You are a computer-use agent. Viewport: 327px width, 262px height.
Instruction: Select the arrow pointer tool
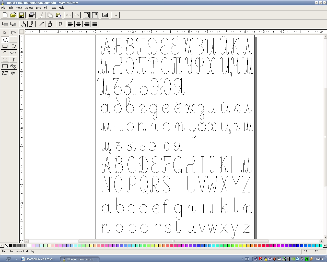[x=5, y=33]
